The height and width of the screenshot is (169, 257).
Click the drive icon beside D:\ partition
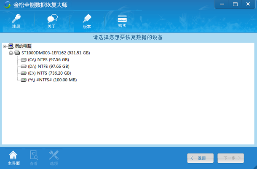(24, 67)
